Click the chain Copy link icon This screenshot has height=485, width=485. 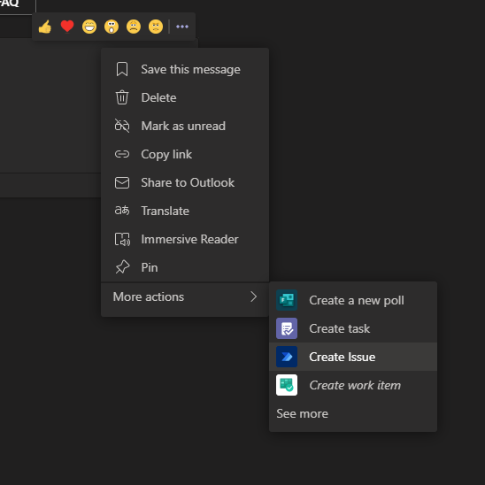tap(122, 154)
